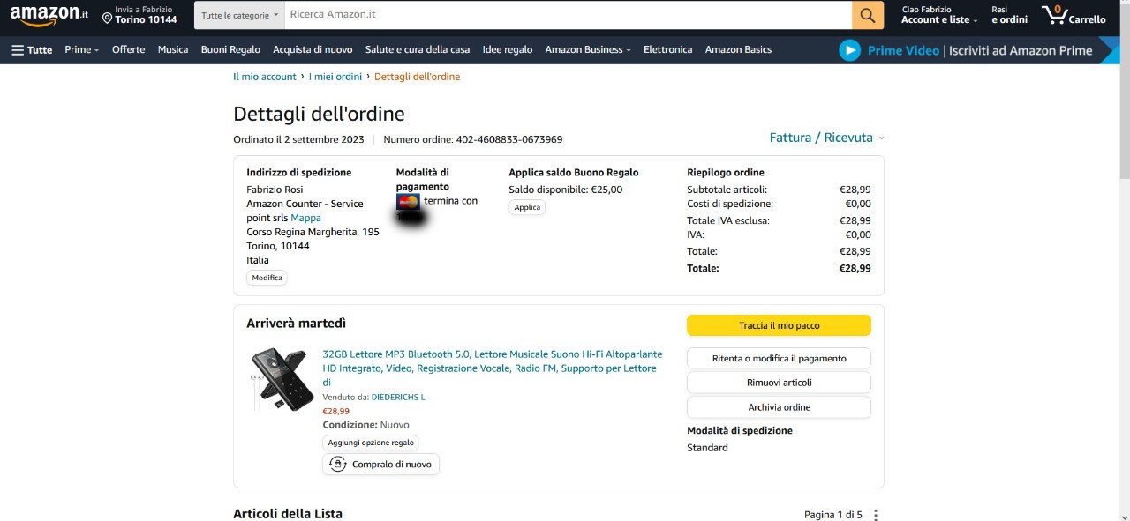This screenshot has height=521, width=1130.
Task: Open the Buoni Regalo navigation item
Action: (x=230, y=50)
